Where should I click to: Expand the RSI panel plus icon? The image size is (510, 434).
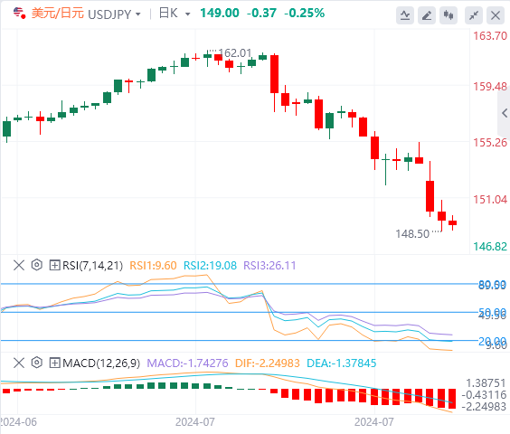(54, 265)
